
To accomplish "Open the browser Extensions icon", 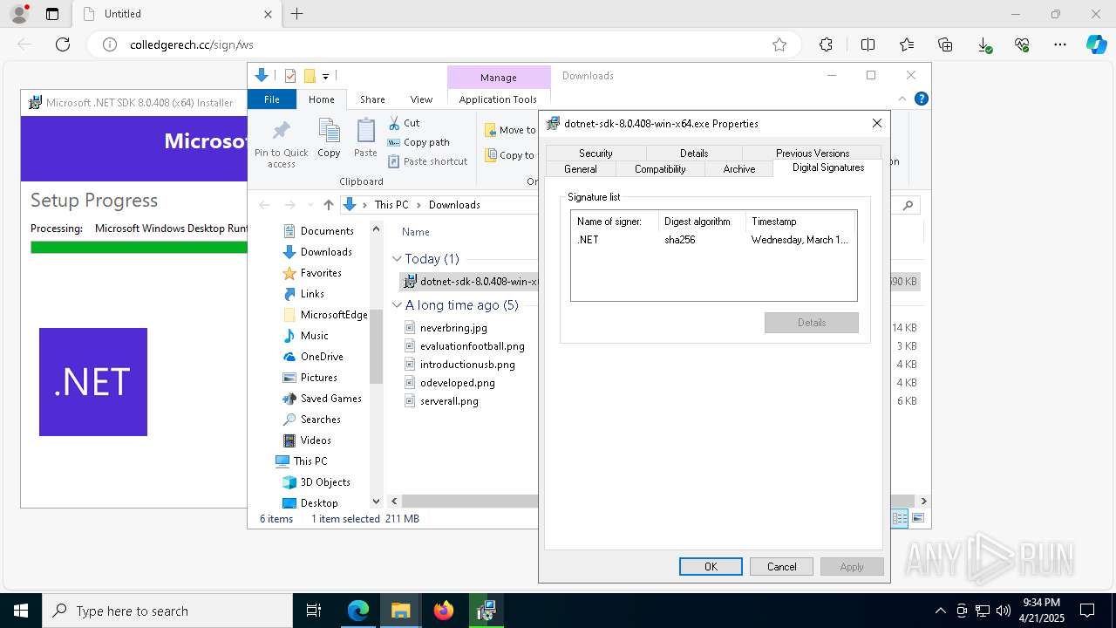I will pos(826,44).
